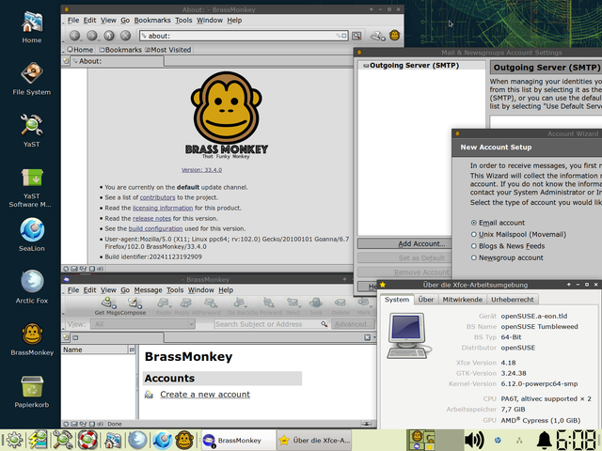Click the Add Account... button

pos(404,243)
